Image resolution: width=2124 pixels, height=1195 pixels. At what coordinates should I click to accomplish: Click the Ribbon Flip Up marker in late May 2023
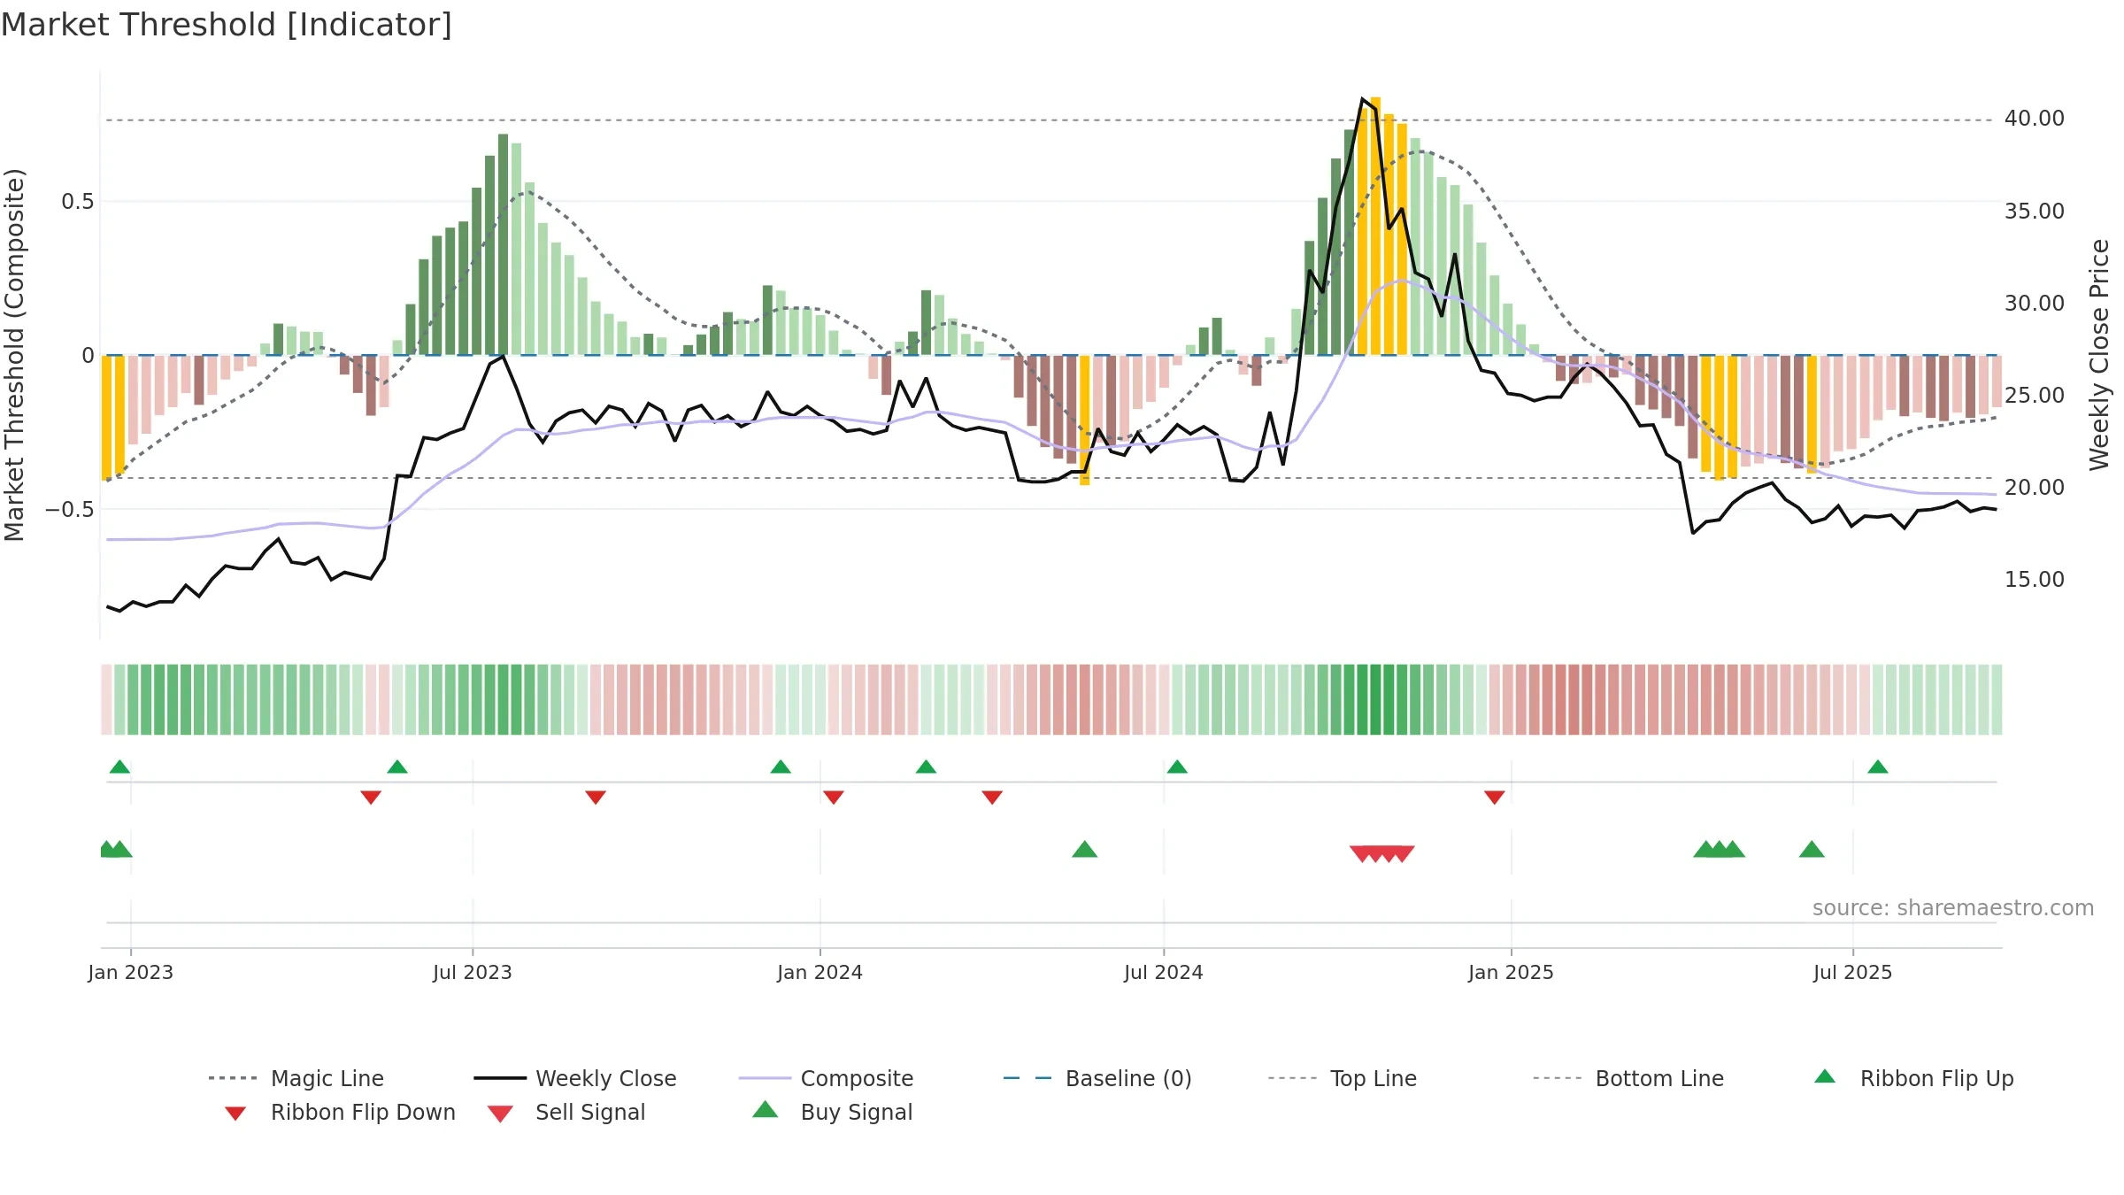pos(397,767)
